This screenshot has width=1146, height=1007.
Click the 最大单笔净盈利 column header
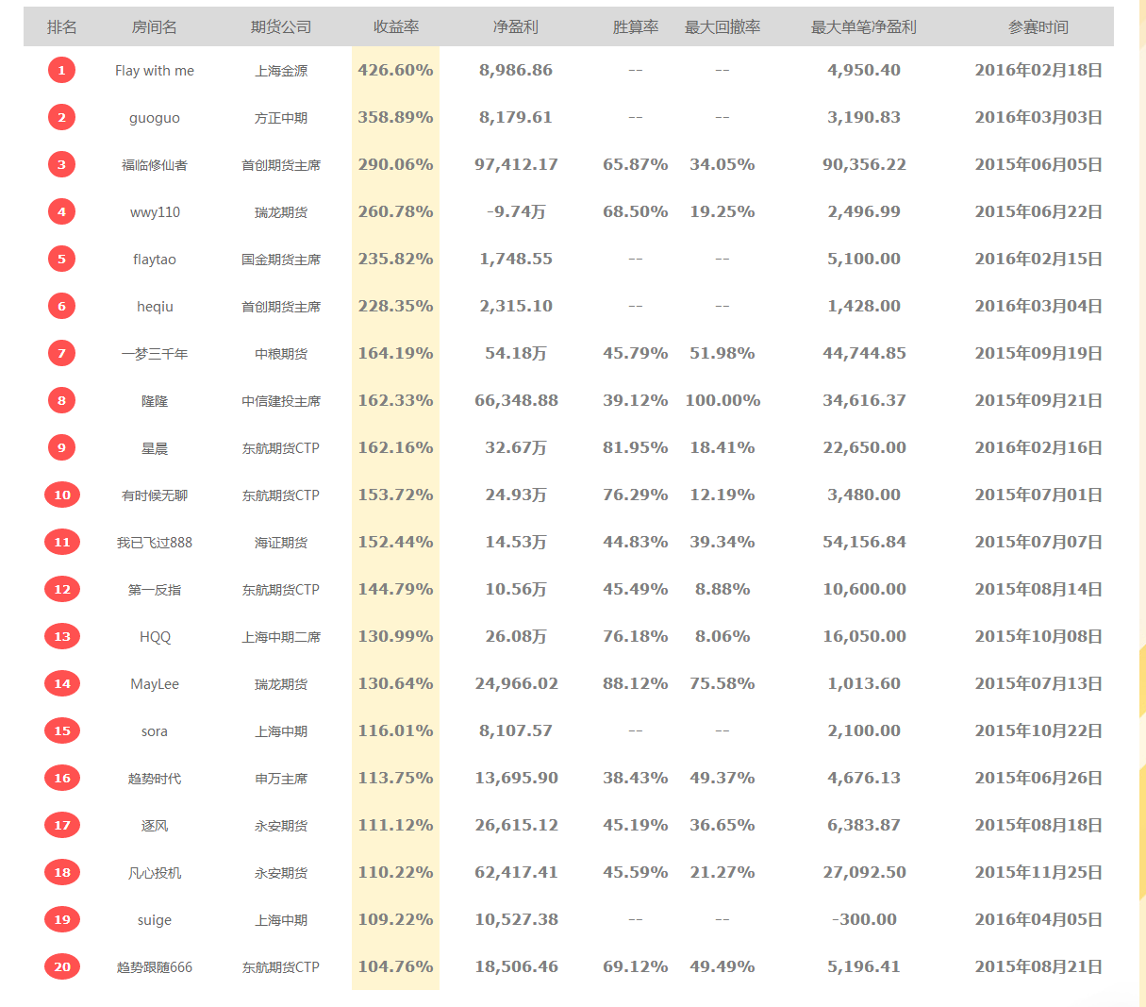pos(864,27)
